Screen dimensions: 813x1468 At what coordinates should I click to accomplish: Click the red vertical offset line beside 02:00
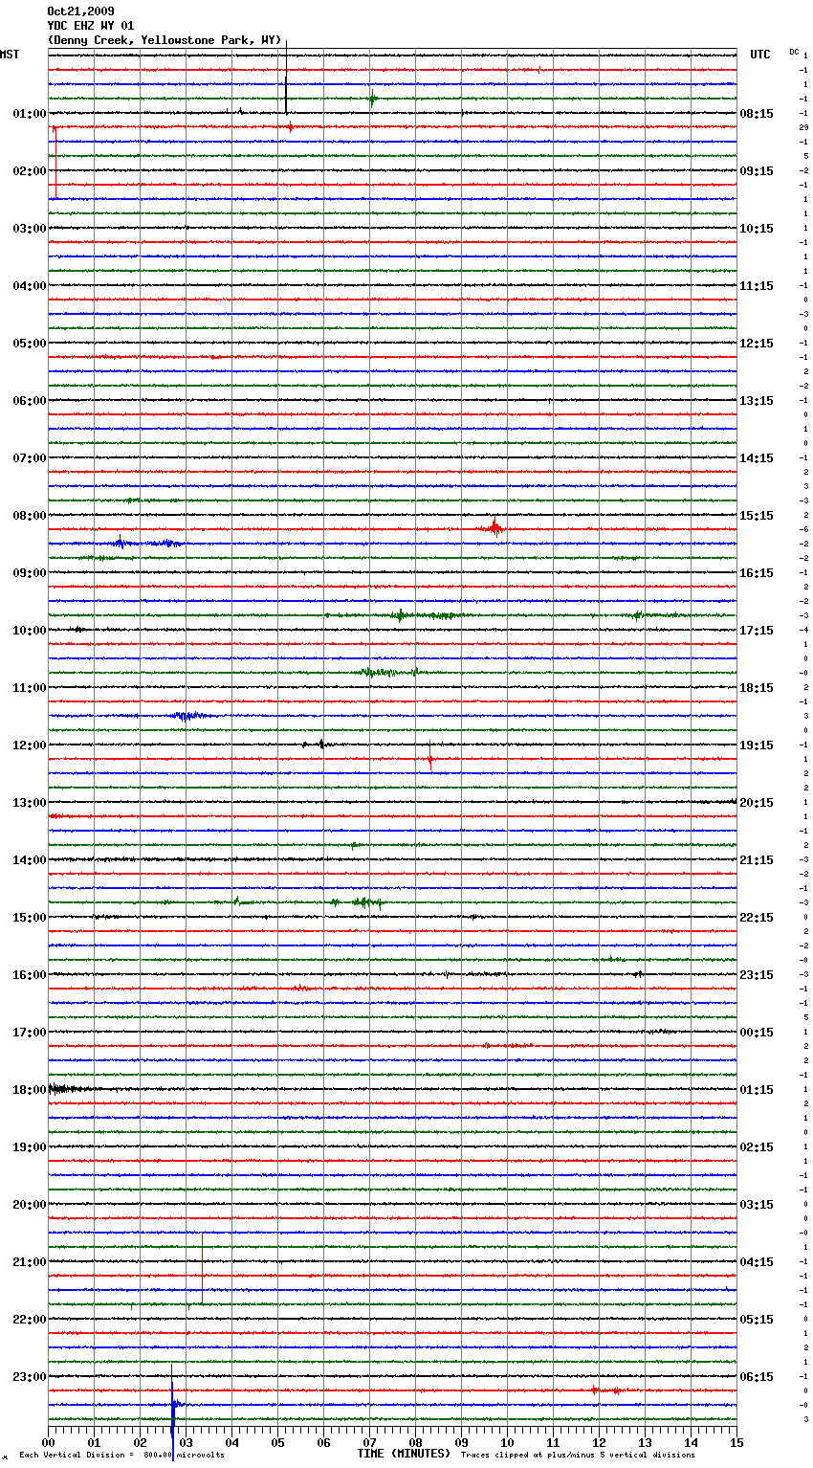[55, 163]
